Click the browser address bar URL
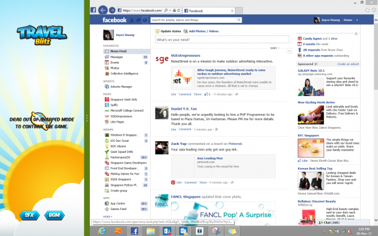 pos(143,11)
